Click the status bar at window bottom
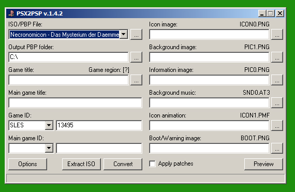This screenshot has height=192, width=295. 145,178
